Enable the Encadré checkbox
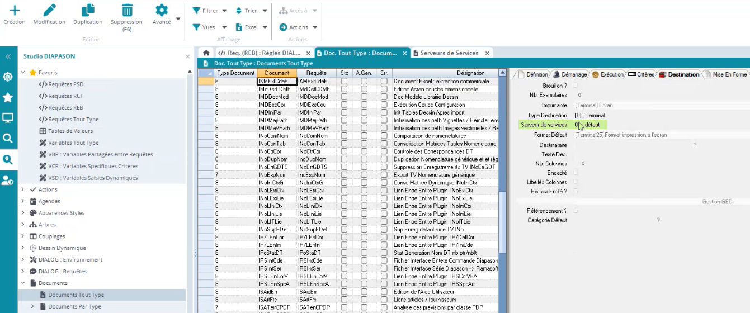Viewport: 750px width, 313px height. tap(576, 173)
